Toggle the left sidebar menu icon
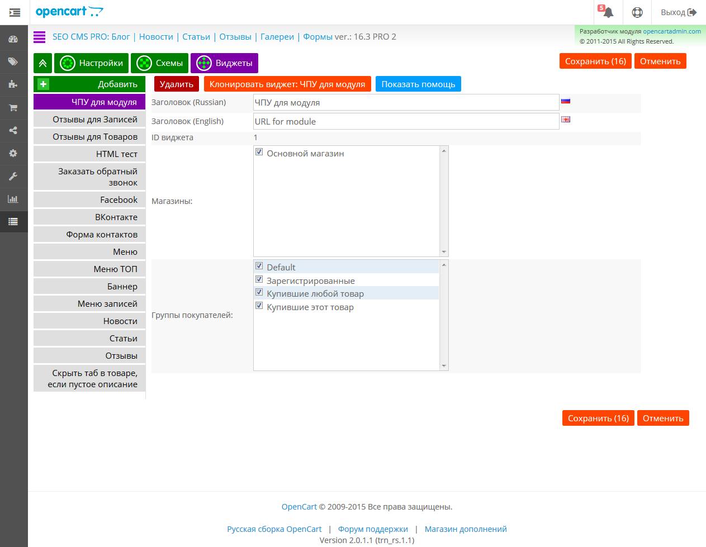The image size is (706, 547). [15, 12]
